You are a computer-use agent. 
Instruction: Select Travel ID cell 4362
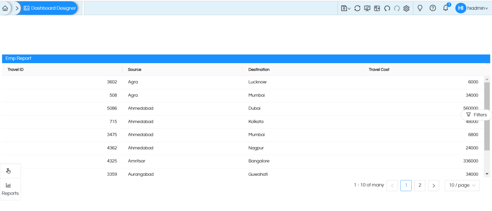[112, 148]
